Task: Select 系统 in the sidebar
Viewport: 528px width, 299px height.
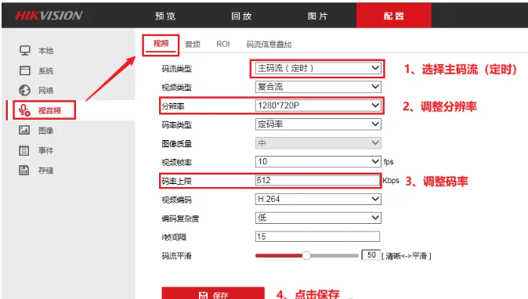Action: coord(45,71)
